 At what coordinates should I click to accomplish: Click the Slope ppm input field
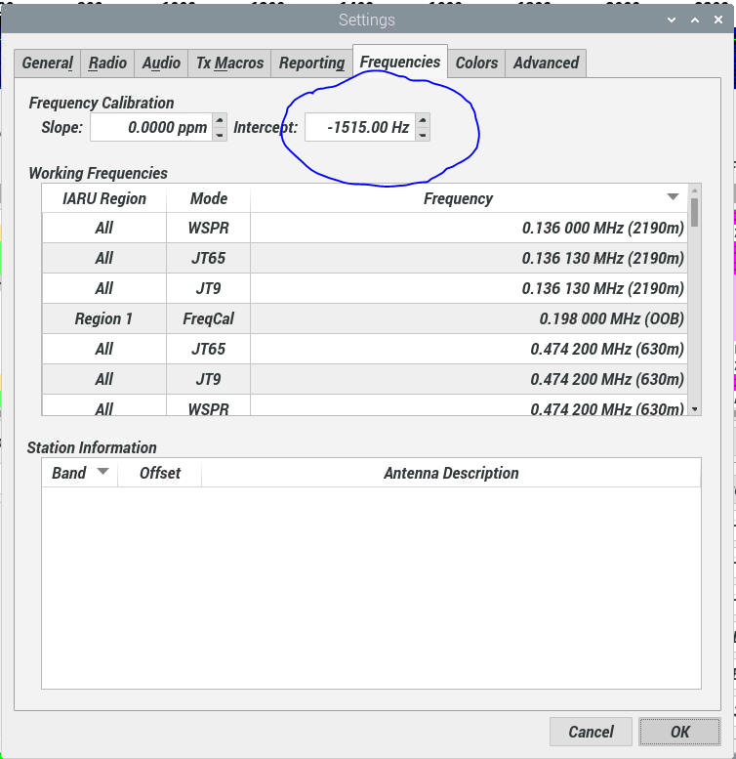point(150,127)
